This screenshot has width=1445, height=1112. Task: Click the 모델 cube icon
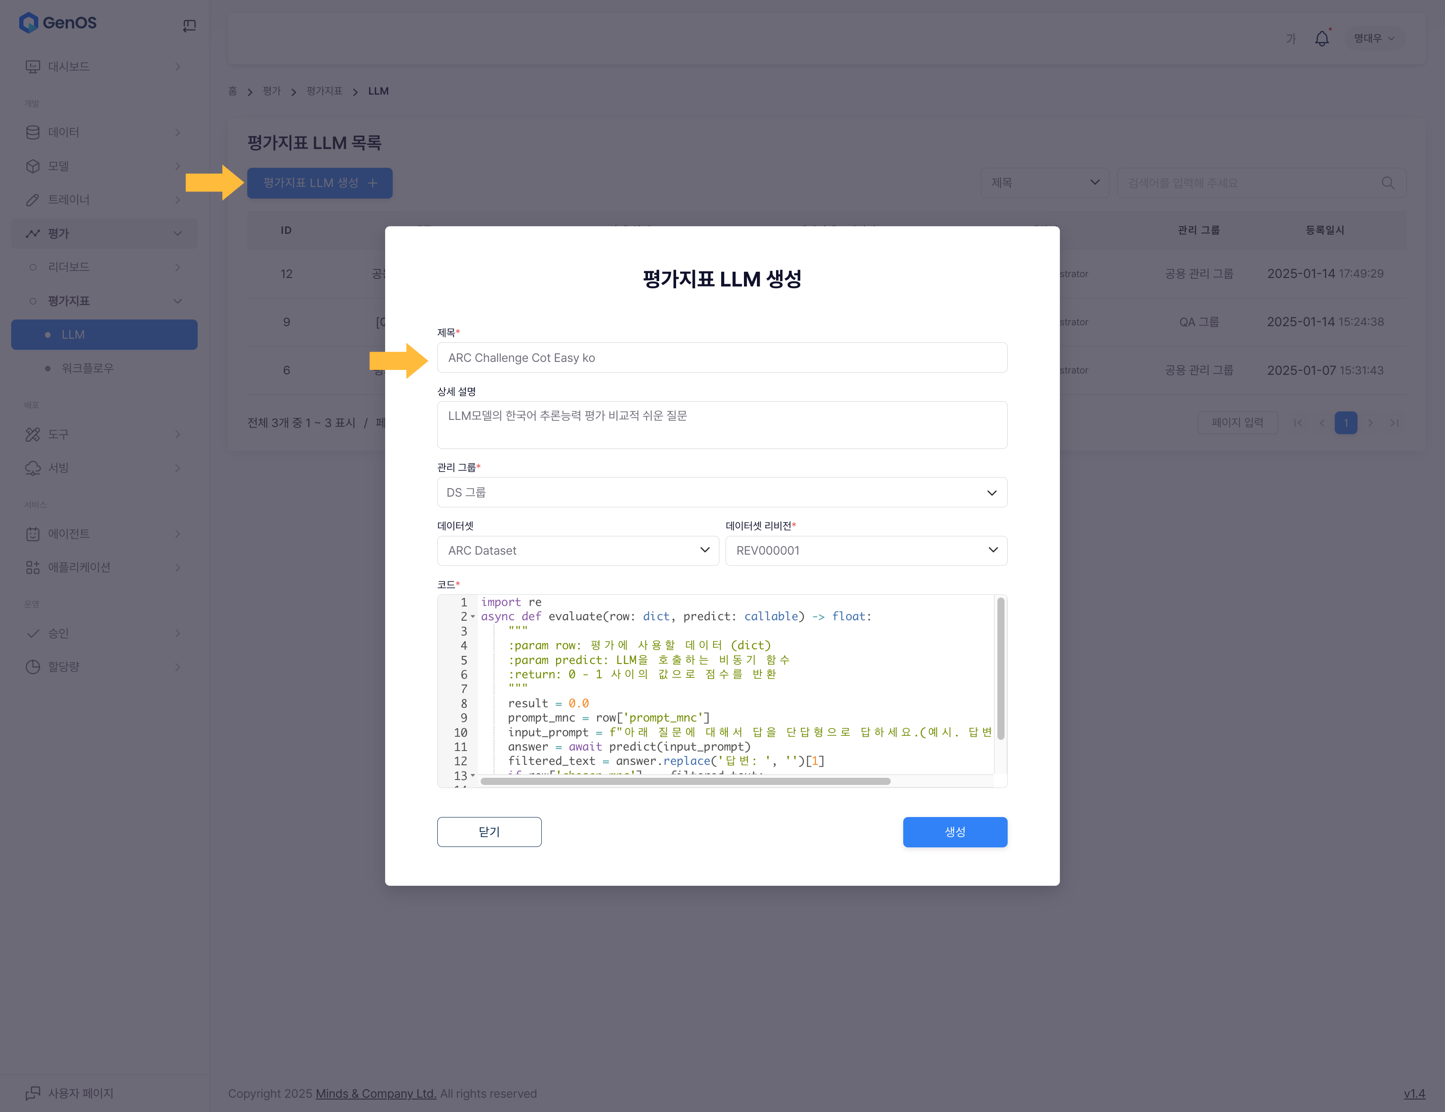click(x=33, y=166)
